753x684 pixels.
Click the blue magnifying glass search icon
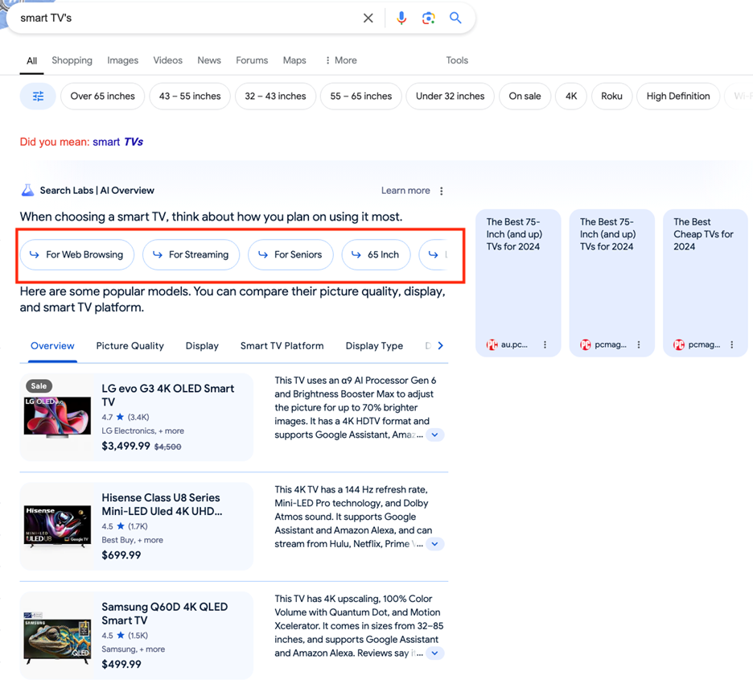455,18
